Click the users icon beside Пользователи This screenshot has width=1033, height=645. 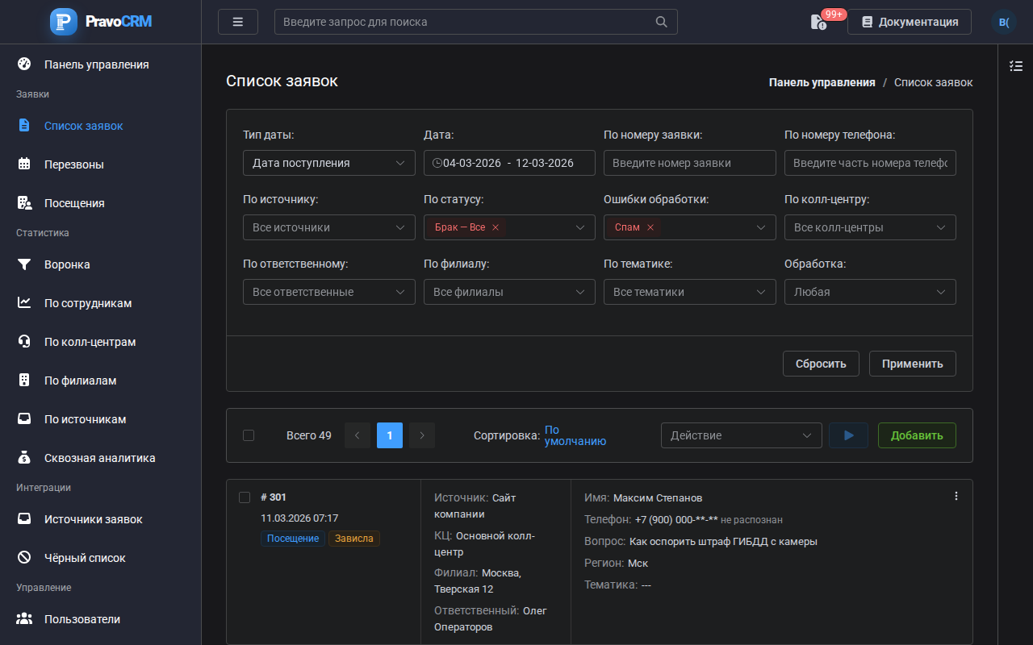tap(24, 619)
